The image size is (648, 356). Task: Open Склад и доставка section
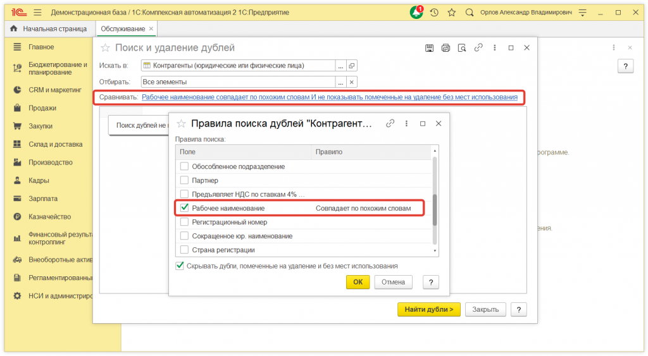coord(56,145)
